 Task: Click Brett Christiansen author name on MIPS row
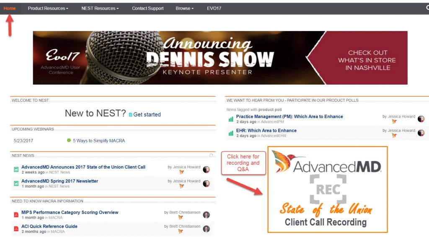click(185, 212)
